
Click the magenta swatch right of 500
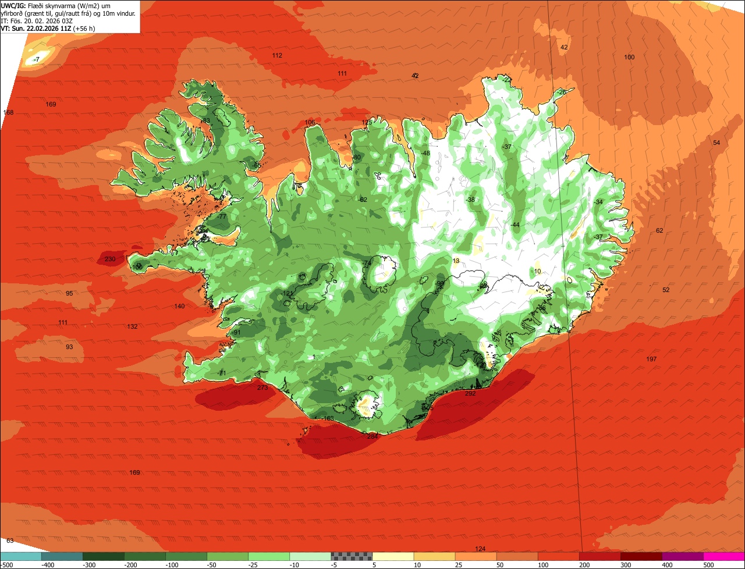coord(723,556)
